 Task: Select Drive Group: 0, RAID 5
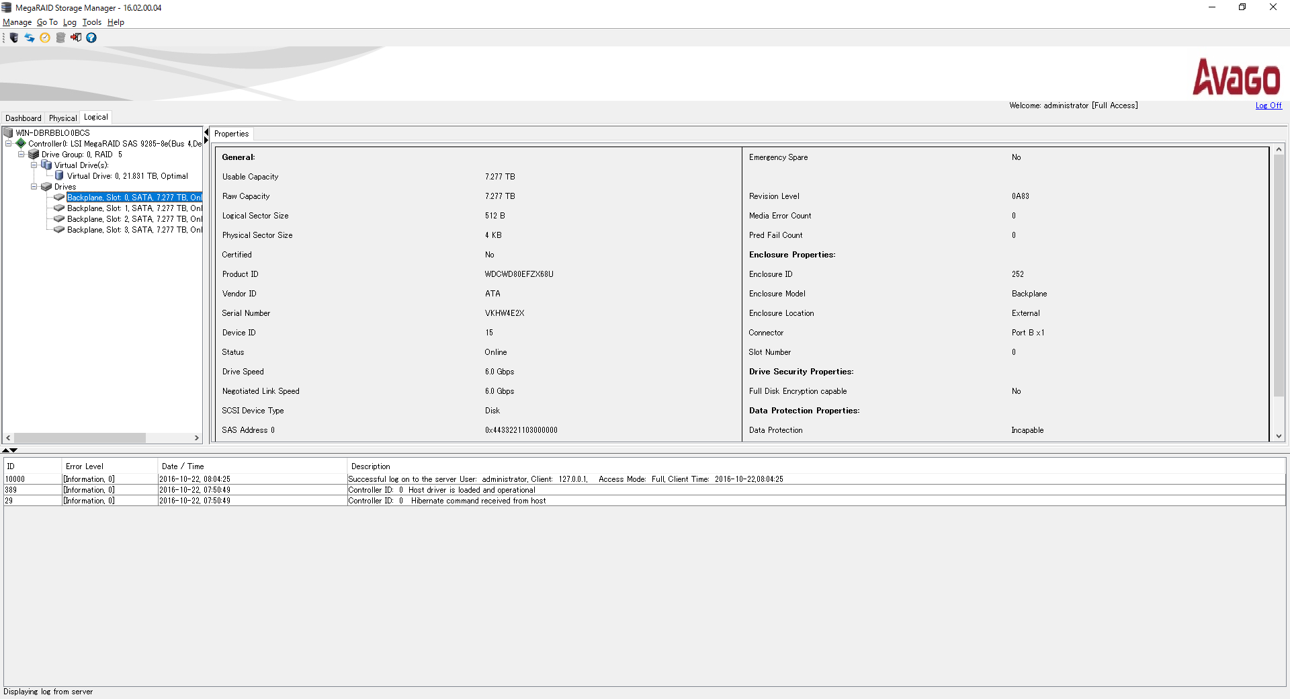pos(82,155)
